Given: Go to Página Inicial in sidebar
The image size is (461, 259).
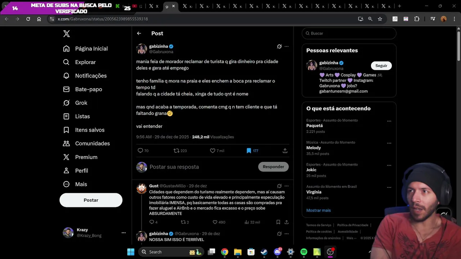Looking at the screenshot, I should coord(85,49).
